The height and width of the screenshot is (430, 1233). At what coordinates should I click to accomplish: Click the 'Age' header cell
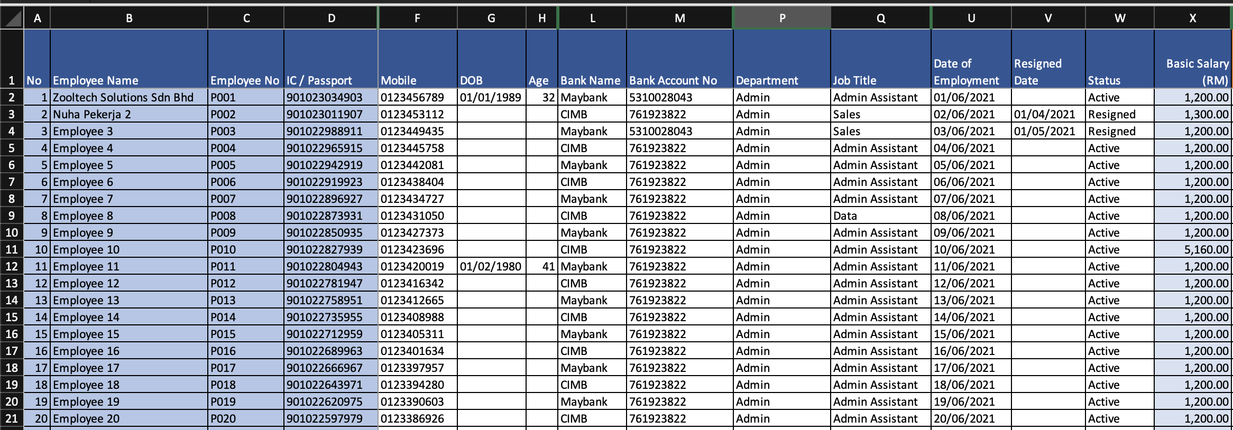point(542,59)
